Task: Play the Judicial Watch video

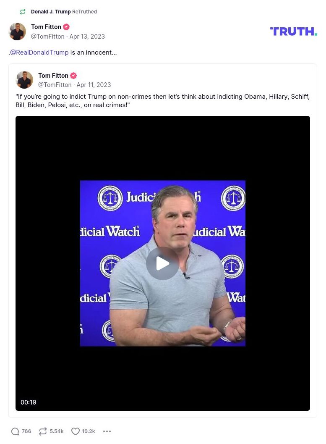Action: tap(162, 263)
